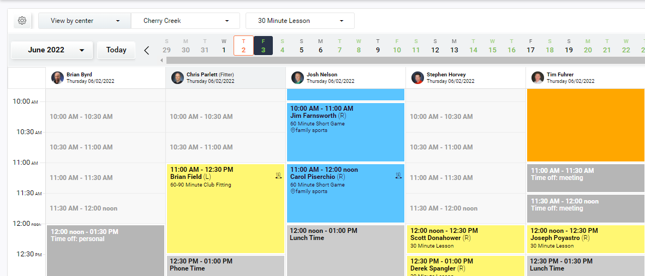Expand the Cherry Creek center dropdown
The width and height of the screenshot is (645, 276).
[x=186, y=21]
